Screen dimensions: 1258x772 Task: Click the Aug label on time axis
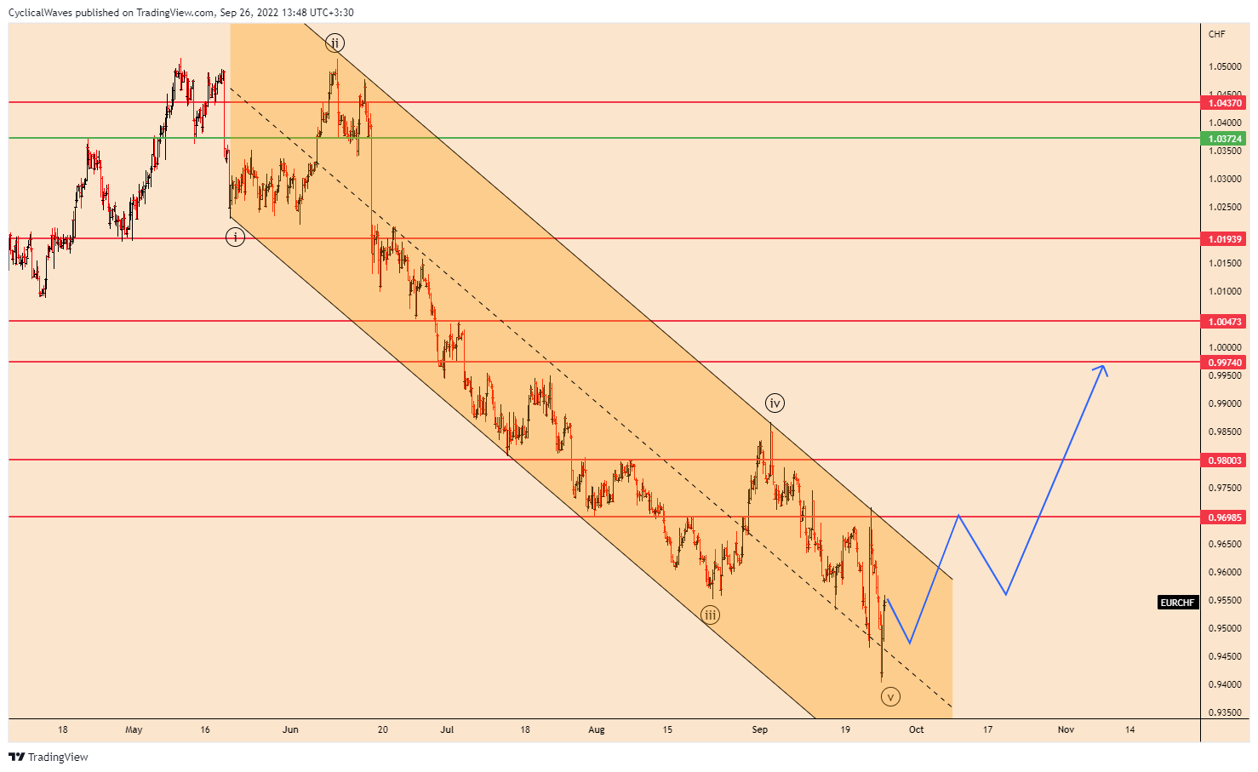(x=597, y=729)
